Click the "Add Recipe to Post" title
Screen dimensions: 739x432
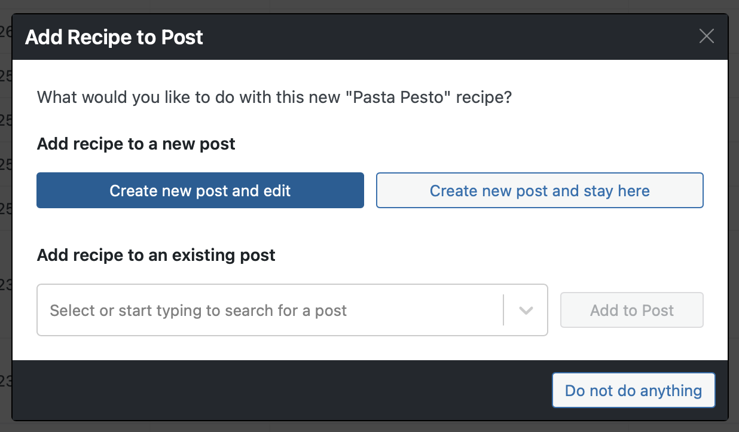(114, 37)
